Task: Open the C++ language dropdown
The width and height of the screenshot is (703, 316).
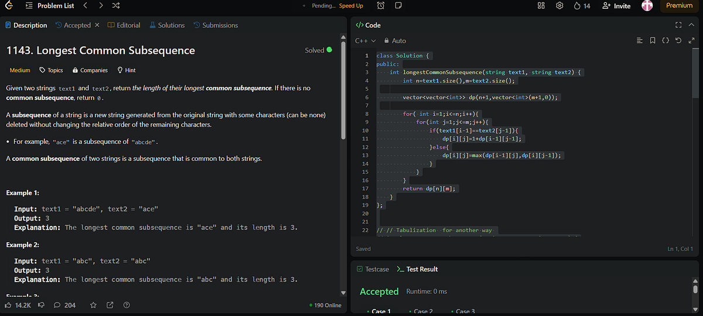Action: pyautogui.click(x=366, y=41)
